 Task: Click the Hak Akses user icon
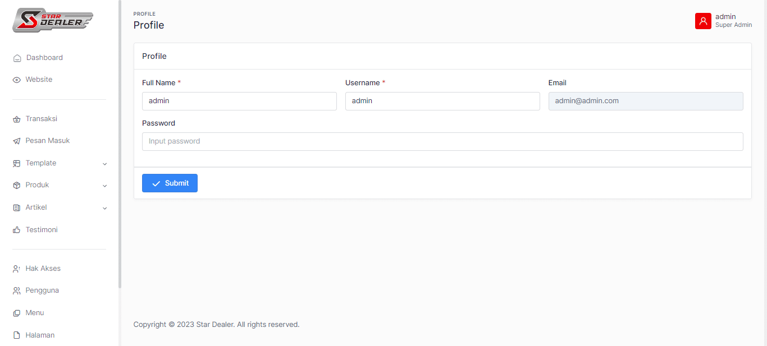(17, 269)
